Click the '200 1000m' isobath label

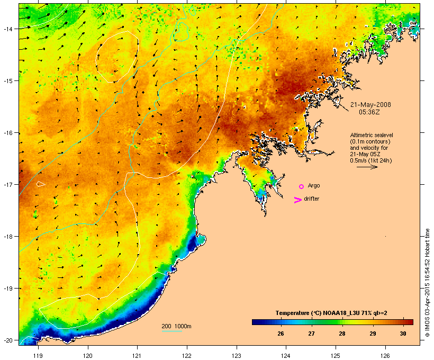point(176,326)
